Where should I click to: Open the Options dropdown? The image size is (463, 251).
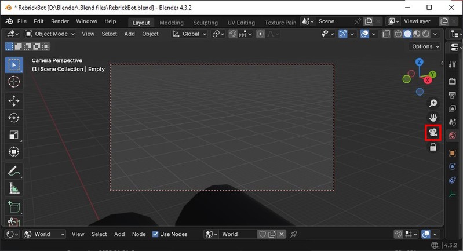point(425,46)
